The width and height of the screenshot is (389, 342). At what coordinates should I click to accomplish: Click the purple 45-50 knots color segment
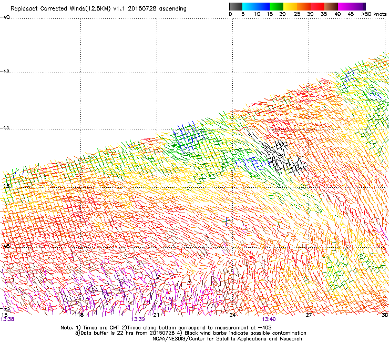359,6
